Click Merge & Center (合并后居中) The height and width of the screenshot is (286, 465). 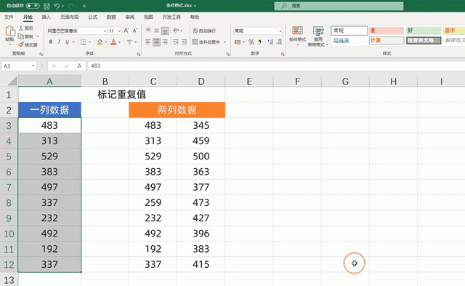tap(206, 42)
